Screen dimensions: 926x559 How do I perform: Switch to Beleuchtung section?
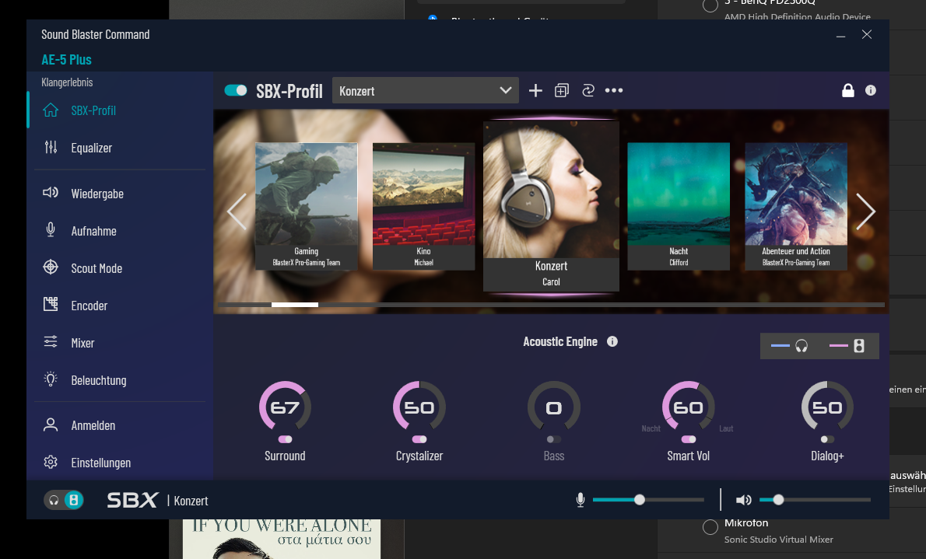pos(99,380)
